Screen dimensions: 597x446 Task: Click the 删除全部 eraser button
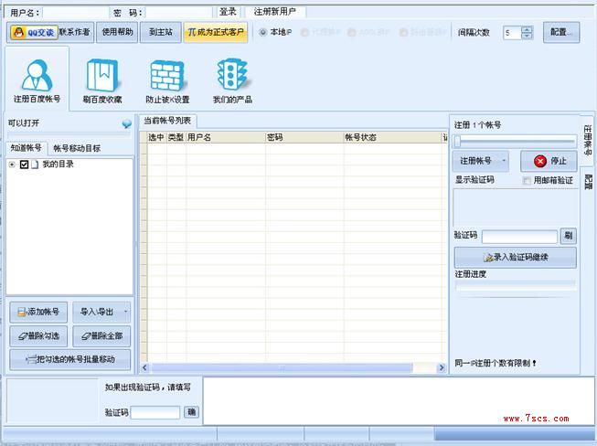(101, 336)
